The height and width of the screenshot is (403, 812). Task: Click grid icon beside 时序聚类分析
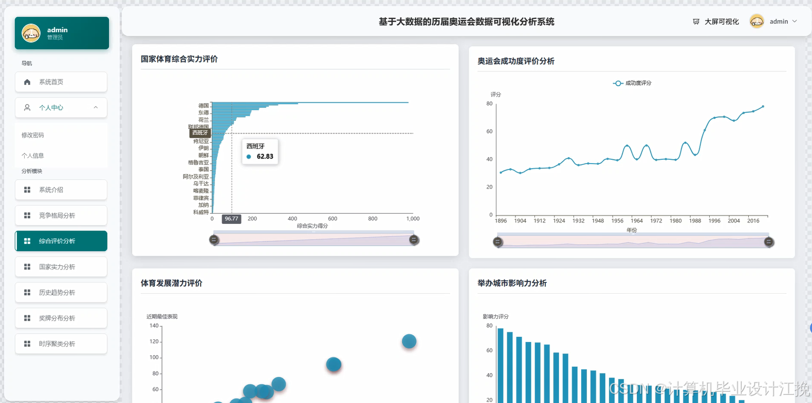coord(27,344)
